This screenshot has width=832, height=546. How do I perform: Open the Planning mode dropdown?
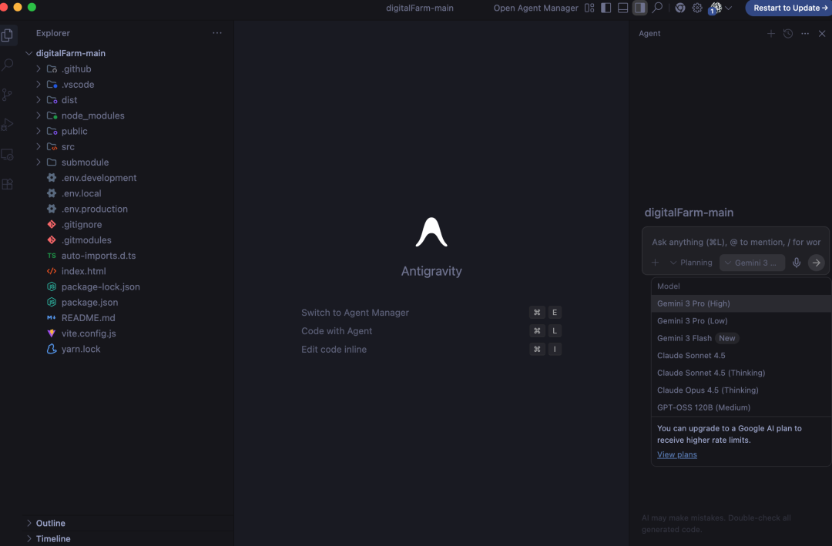[691, 263]
